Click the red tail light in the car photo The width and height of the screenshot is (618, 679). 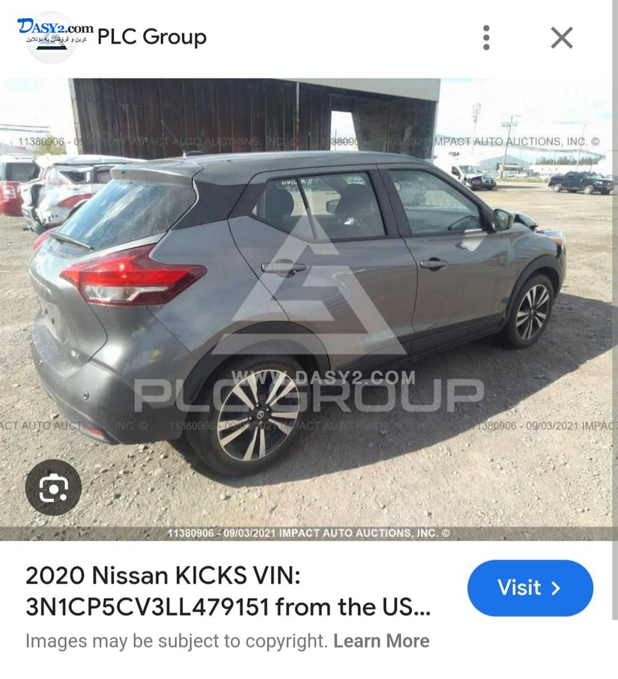click(x=132, y=276)
